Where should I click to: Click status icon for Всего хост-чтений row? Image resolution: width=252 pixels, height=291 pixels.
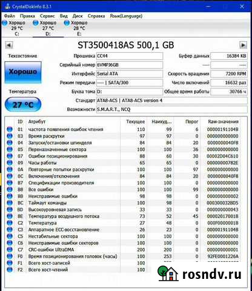pos(10,269)
